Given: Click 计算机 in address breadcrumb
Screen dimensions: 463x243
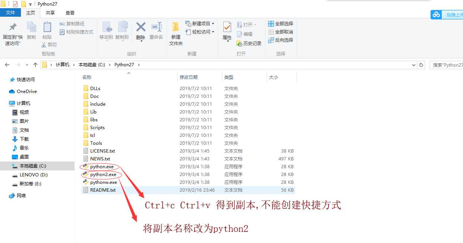Looking at the screenshot, I should click(x=63, y=65).
